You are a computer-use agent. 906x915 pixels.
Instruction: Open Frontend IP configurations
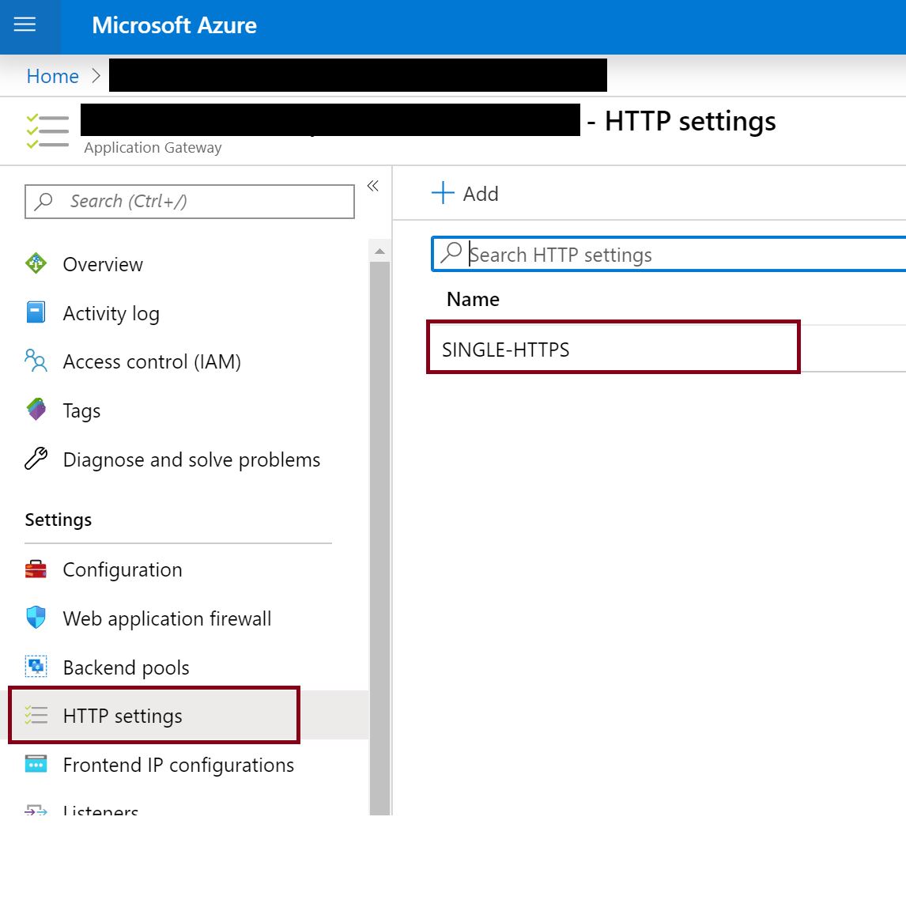coord(179,765)
